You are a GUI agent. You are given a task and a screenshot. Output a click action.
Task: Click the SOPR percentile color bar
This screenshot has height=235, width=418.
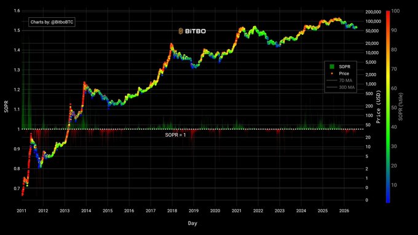point(388,107)
